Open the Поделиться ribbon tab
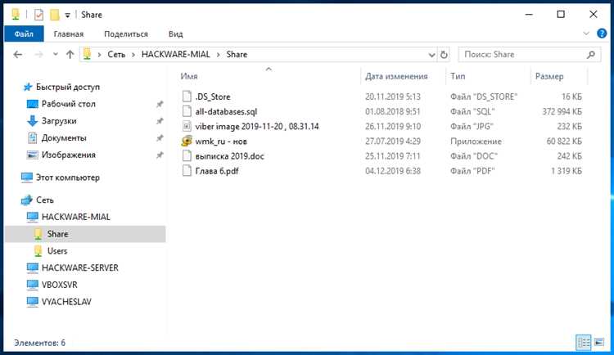The height and width of the screenshot is (355, 614). click(126, 34)
